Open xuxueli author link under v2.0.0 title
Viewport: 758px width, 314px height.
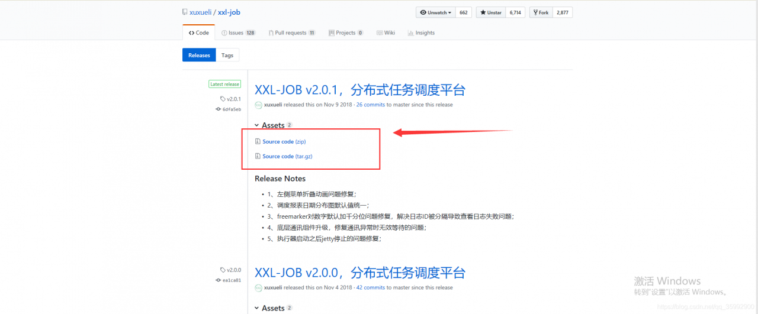(x=273, y=287)
